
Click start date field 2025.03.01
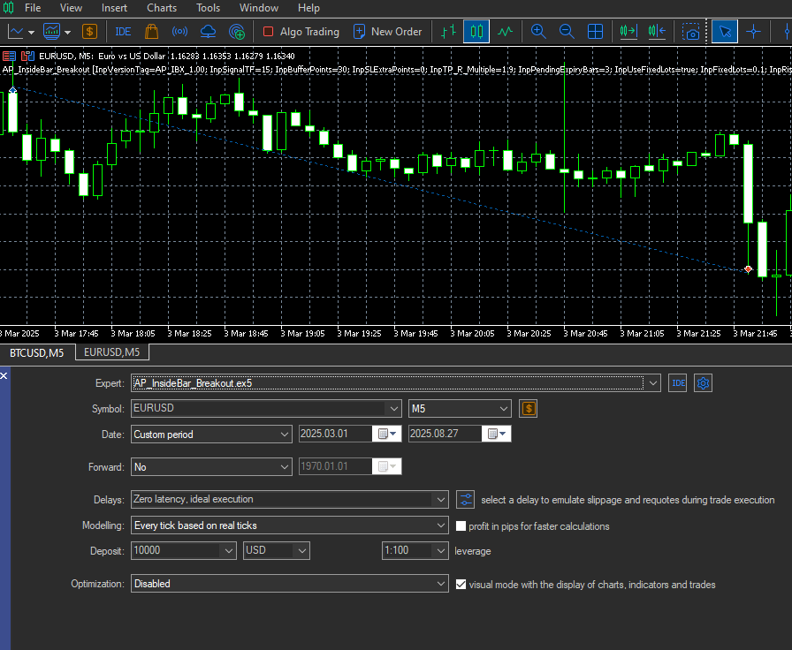335,434
